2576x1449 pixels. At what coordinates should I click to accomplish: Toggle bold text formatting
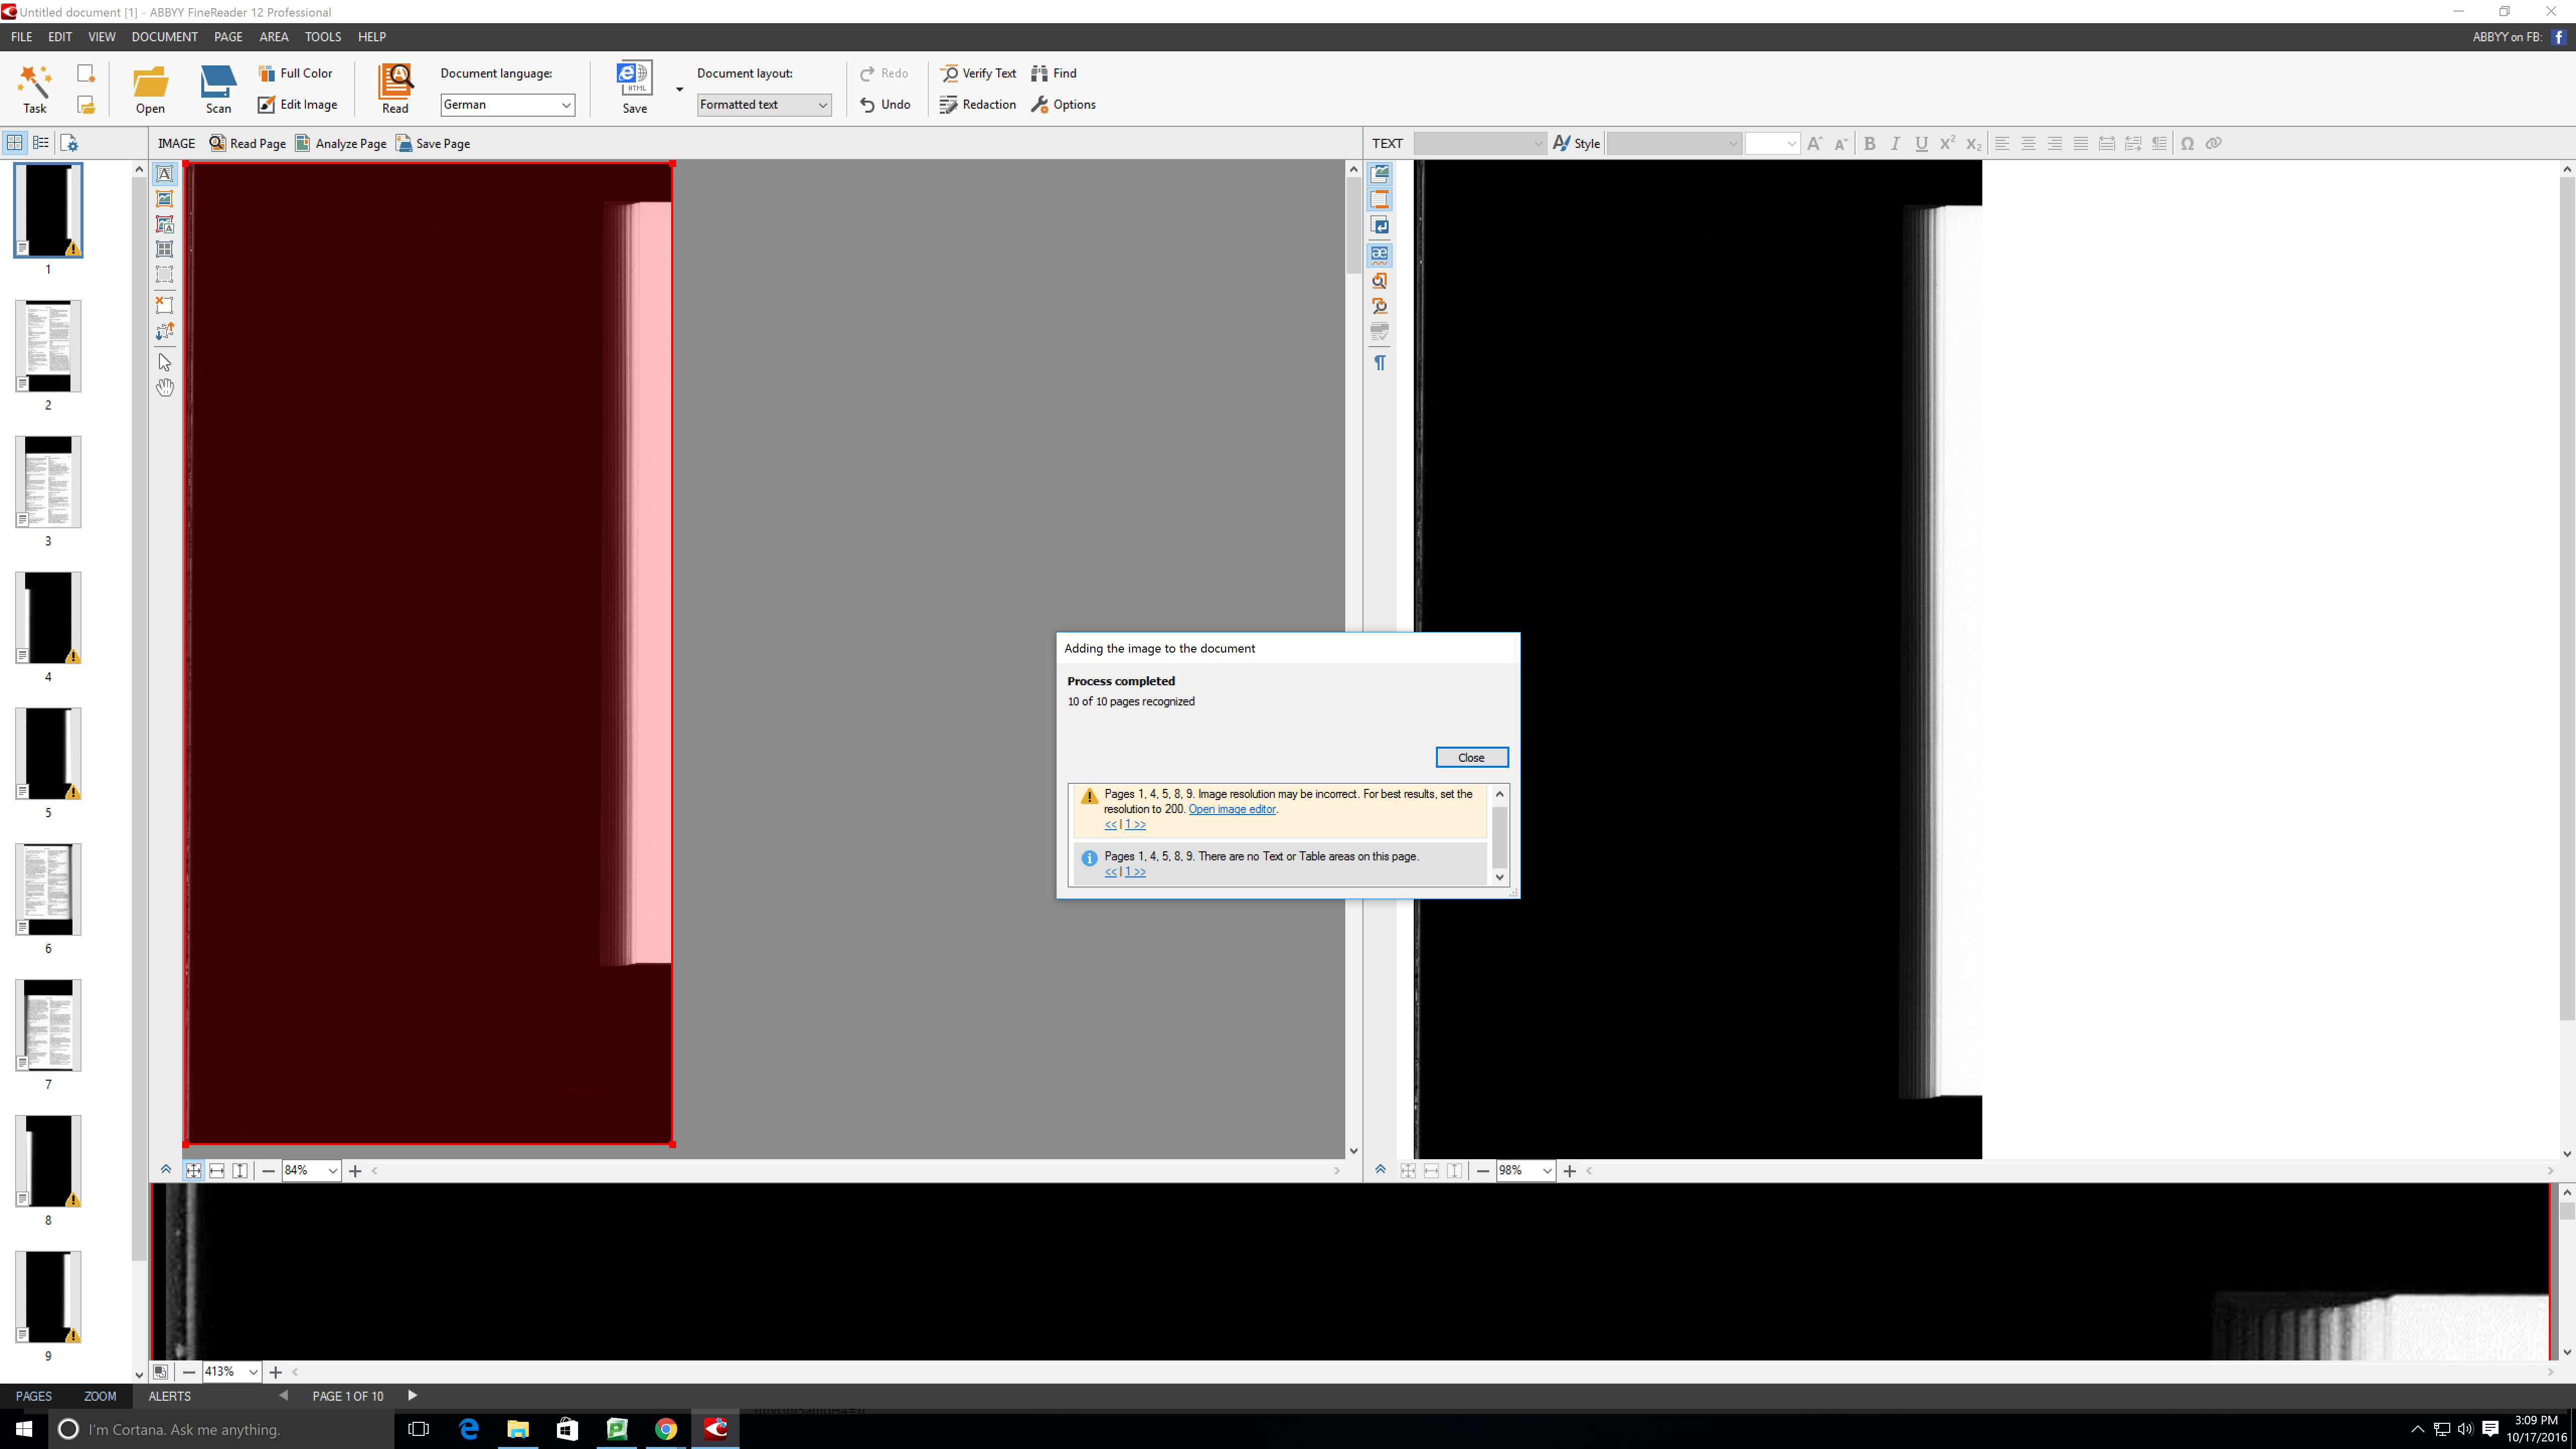1869,143
